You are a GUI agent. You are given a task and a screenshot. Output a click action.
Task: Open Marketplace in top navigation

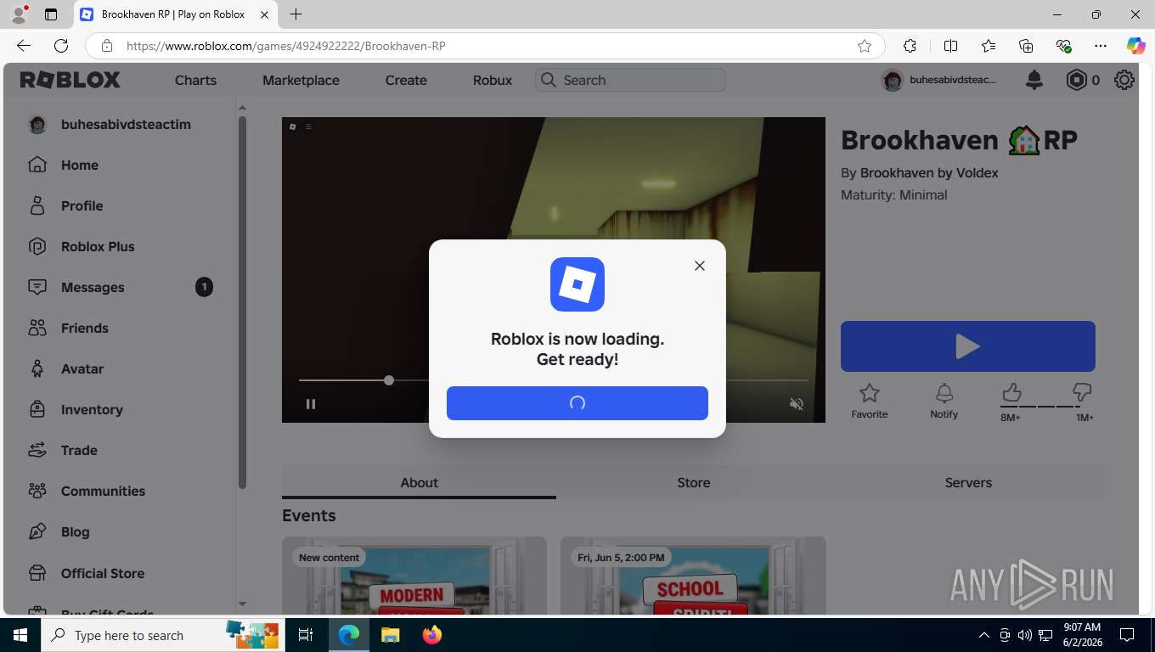(301, 80)
